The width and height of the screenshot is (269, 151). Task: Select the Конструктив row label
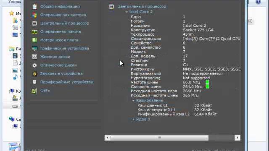click(143, 30)
